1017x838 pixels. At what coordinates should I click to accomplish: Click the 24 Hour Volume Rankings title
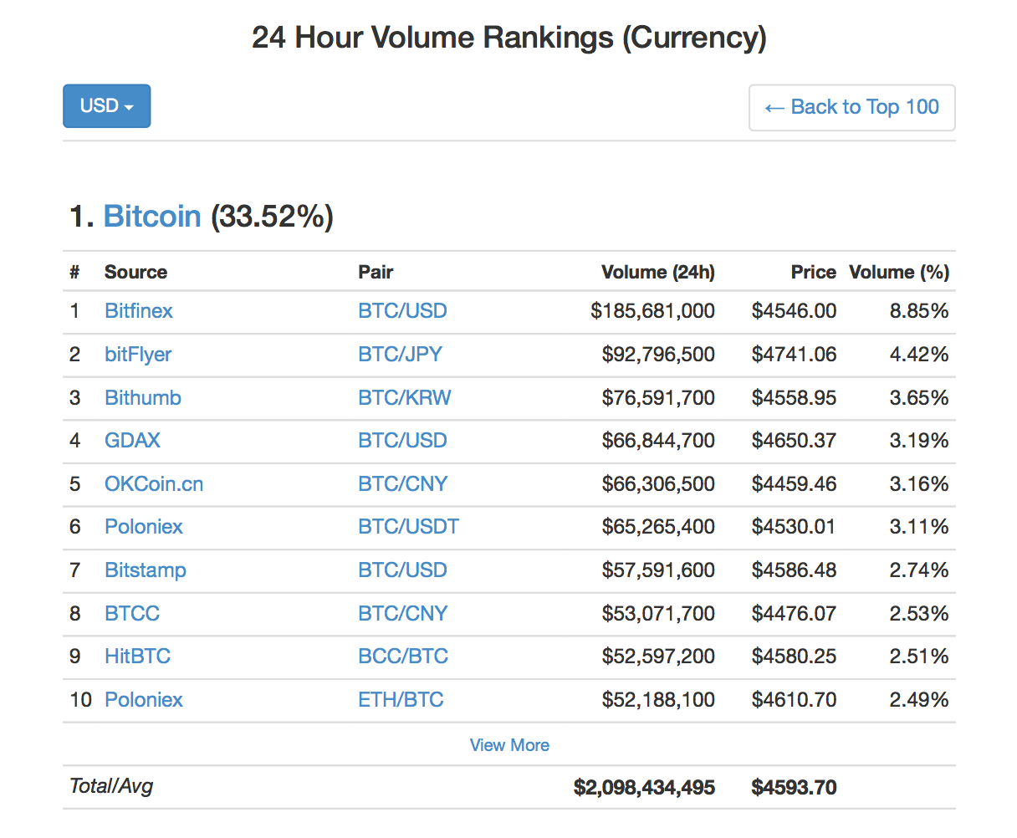[x=509, y=38]
